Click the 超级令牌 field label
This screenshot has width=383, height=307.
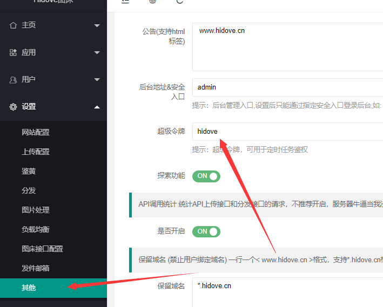click(171, 131)
